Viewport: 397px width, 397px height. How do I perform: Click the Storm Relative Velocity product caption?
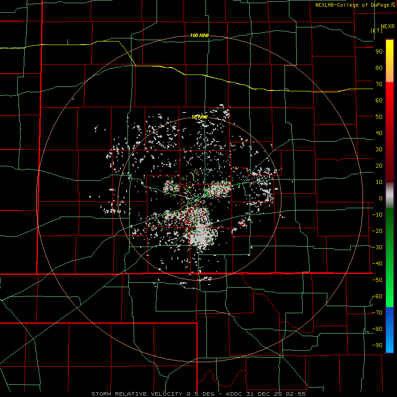tap(198, 394)
